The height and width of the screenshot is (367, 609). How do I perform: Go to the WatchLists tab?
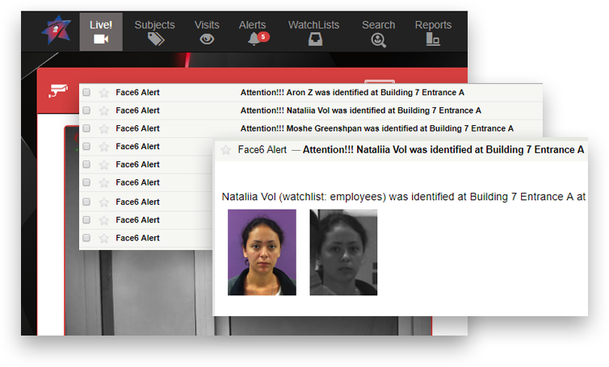(314, 31)
